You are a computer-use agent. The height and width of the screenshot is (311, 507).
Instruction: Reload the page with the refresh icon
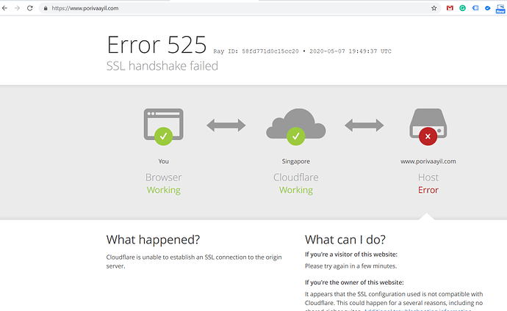(29, 8)
